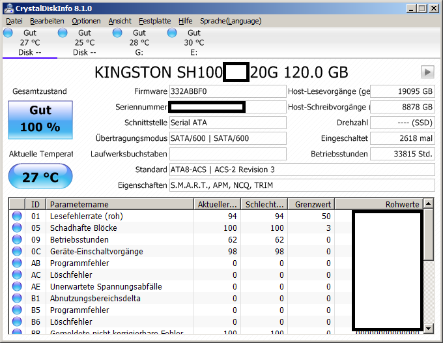Image resolution: width=443 pixels, height=343 pixels.
Task: Click the Grenzwert column header
Action: coord(311,204)
